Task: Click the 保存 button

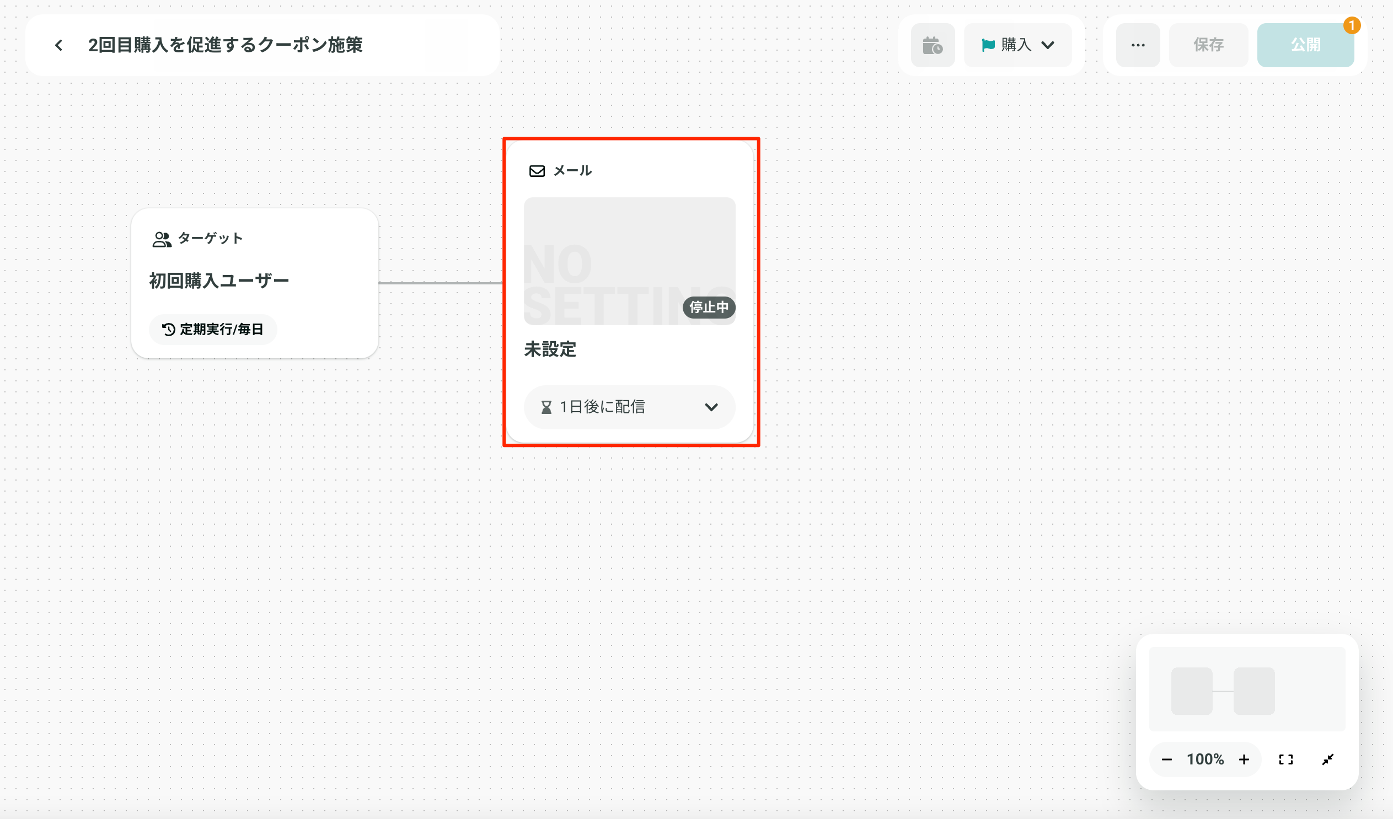Action: [1208, 45]
